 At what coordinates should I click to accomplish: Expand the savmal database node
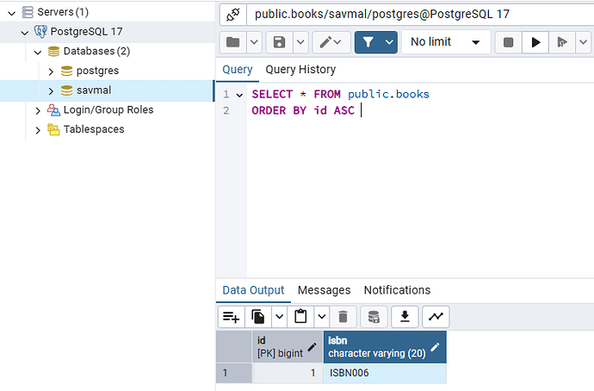51,91
